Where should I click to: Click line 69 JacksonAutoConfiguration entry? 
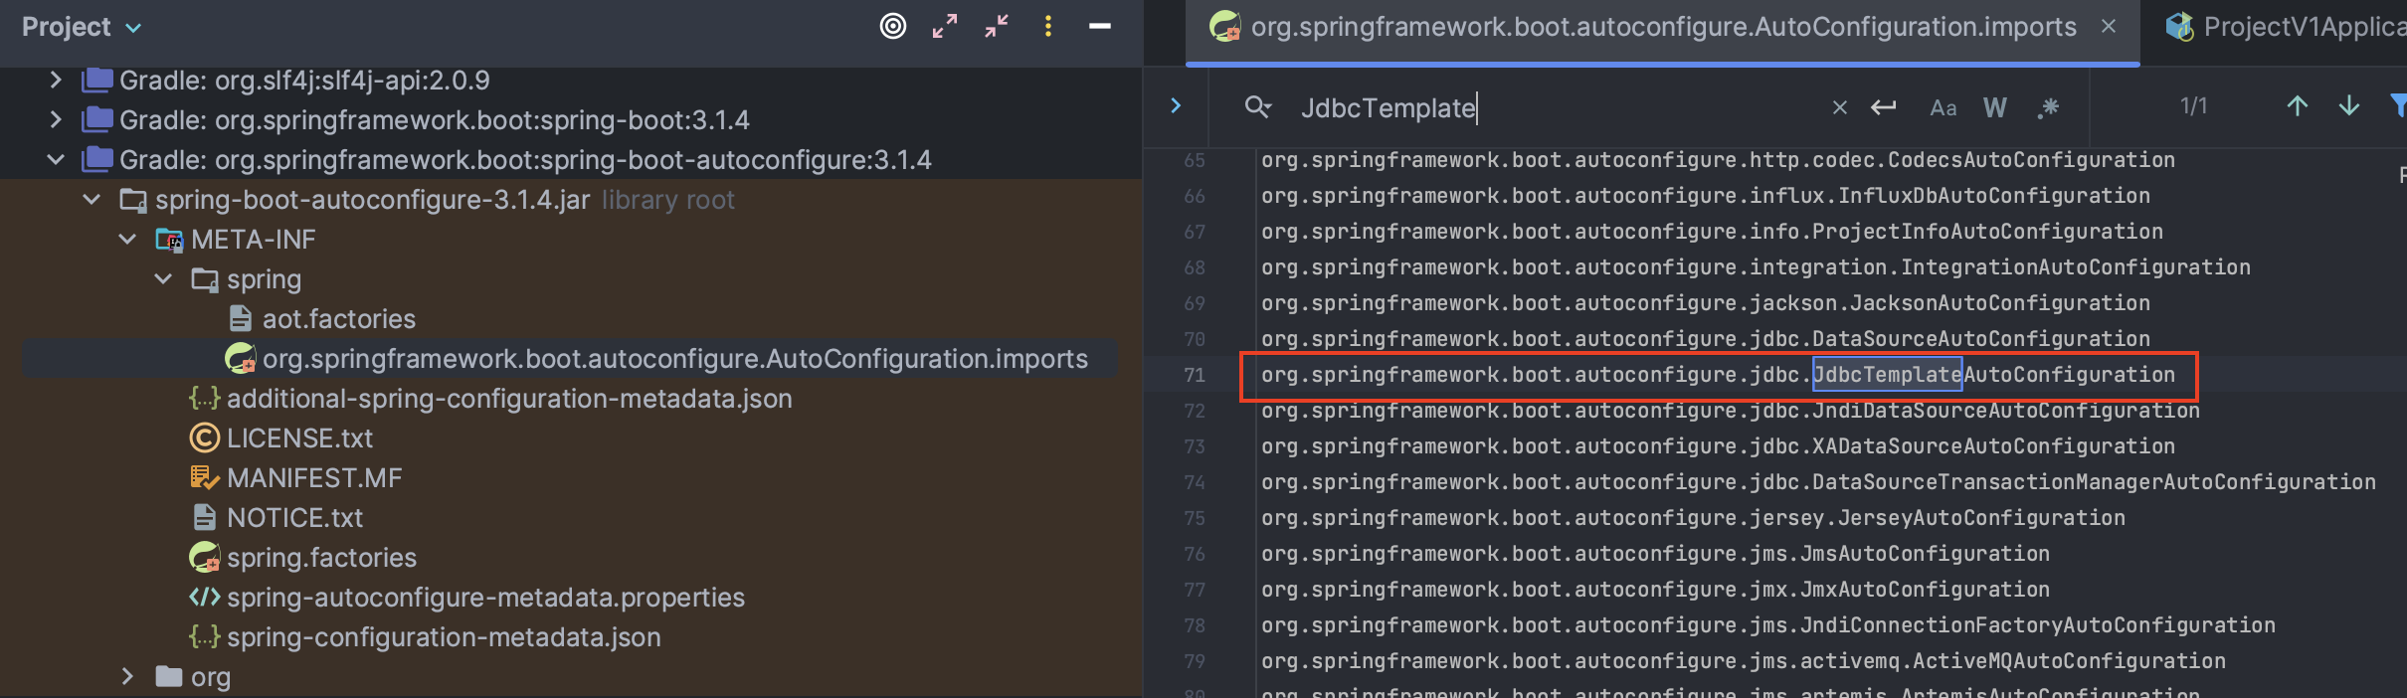coord(1706,303)
